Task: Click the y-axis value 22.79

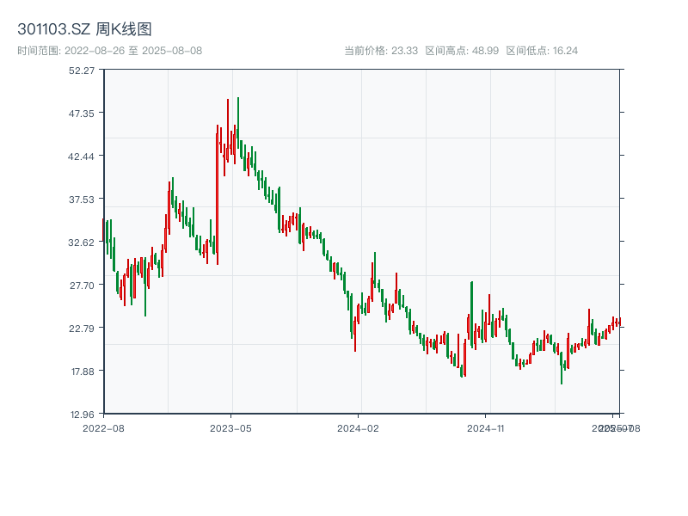Action: [82, 329]
